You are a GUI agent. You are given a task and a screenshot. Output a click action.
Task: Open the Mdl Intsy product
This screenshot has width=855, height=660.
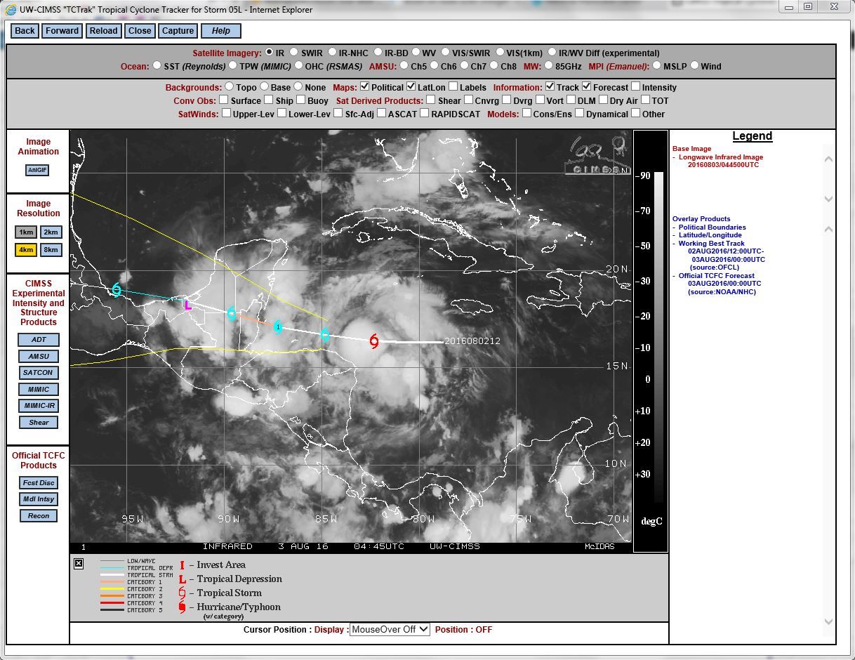(39, 499)
